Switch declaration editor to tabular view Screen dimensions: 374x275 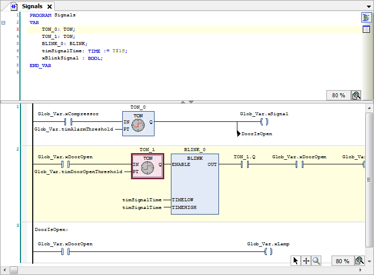click(x=366, y=29)
